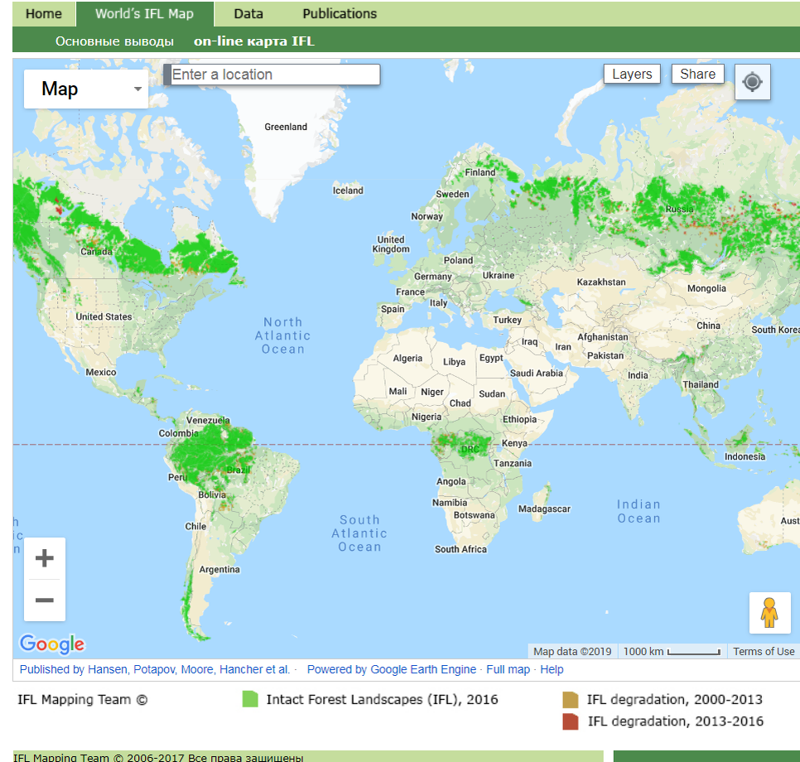The height and width of the screenshot is (762, 800).
Task: Click the Mongolia label on the map
Action: [x=706, y=289]
